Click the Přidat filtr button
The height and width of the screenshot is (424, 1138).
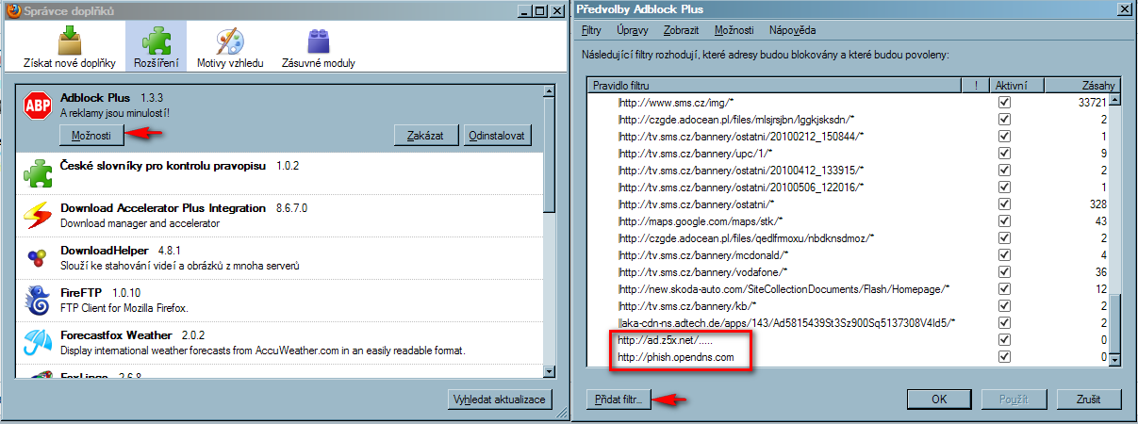[618, 400]
